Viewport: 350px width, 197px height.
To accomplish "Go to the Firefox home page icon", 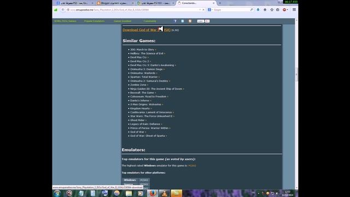I will coord(265,10).
